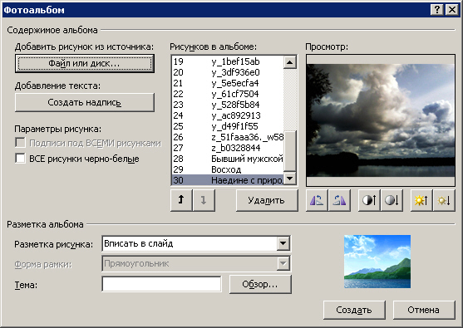This screenshot has height=328, width=463.
Task: Select list item 19 'y_1bef15ab'
Action: click(x=228, y=61)
